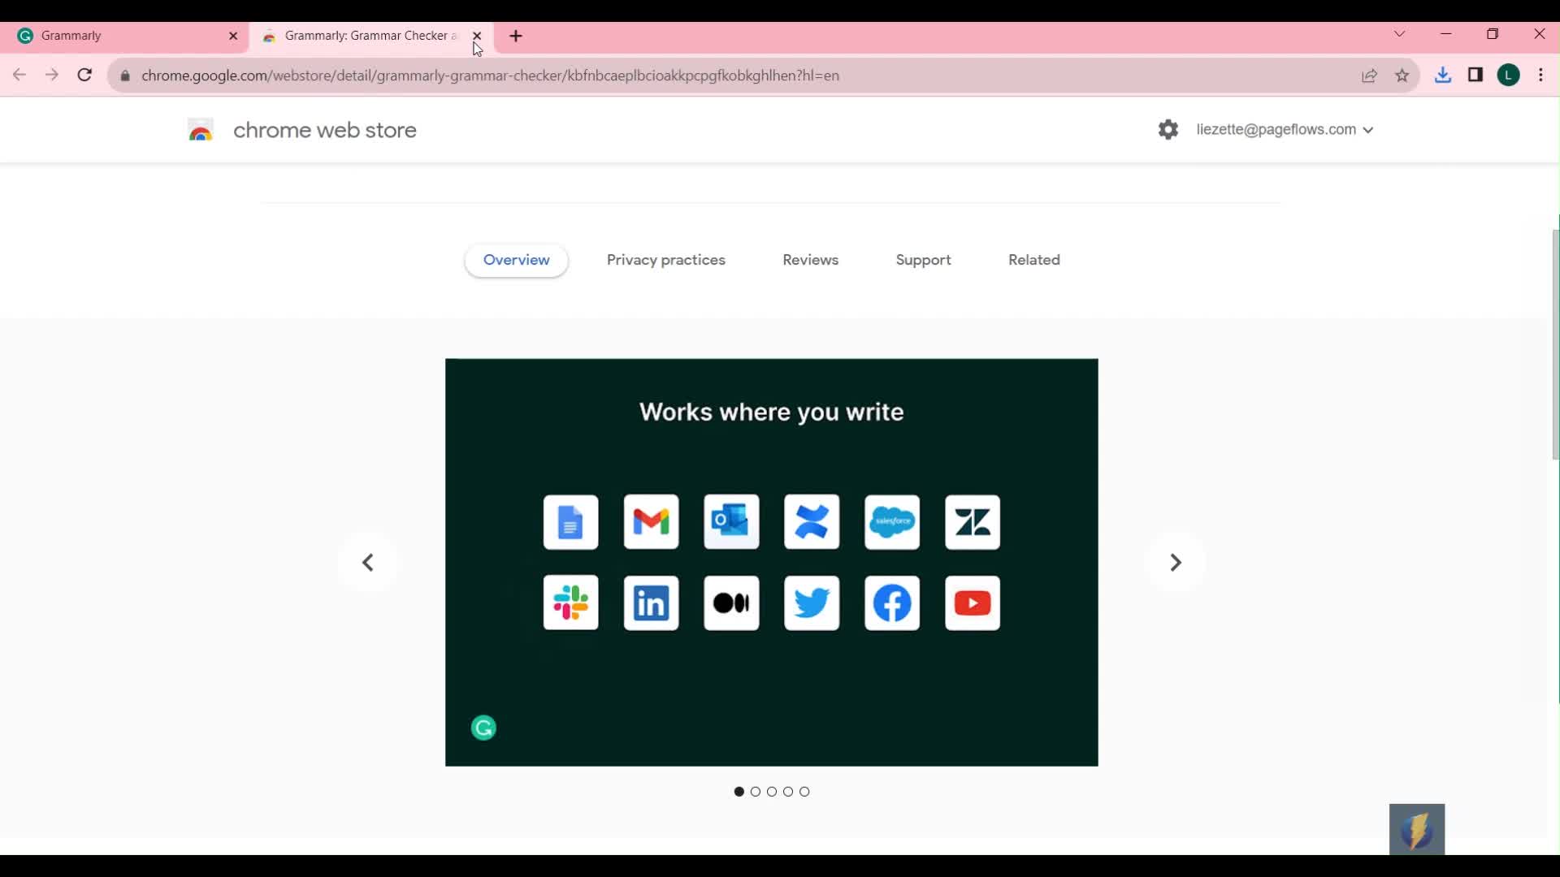Click the Medium icon in the slide
The width and height of the screenshot is (1560, 877).
[731, 603]
